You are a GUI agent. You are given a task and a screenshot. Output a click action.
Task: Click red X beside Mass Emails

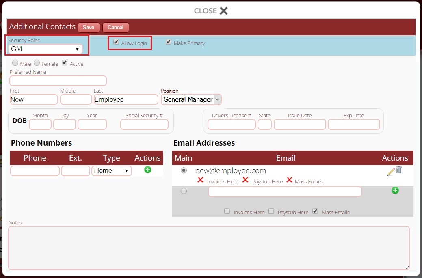point(289,180)
